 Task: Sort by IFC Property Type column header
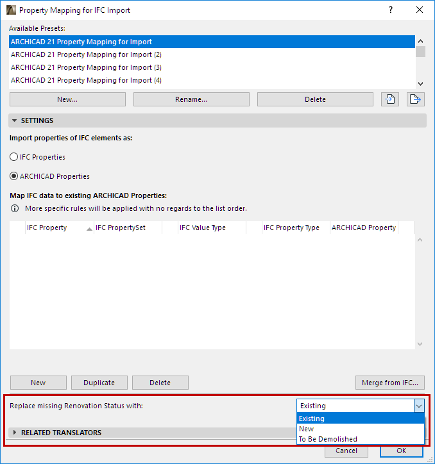[x=296, y=228]
